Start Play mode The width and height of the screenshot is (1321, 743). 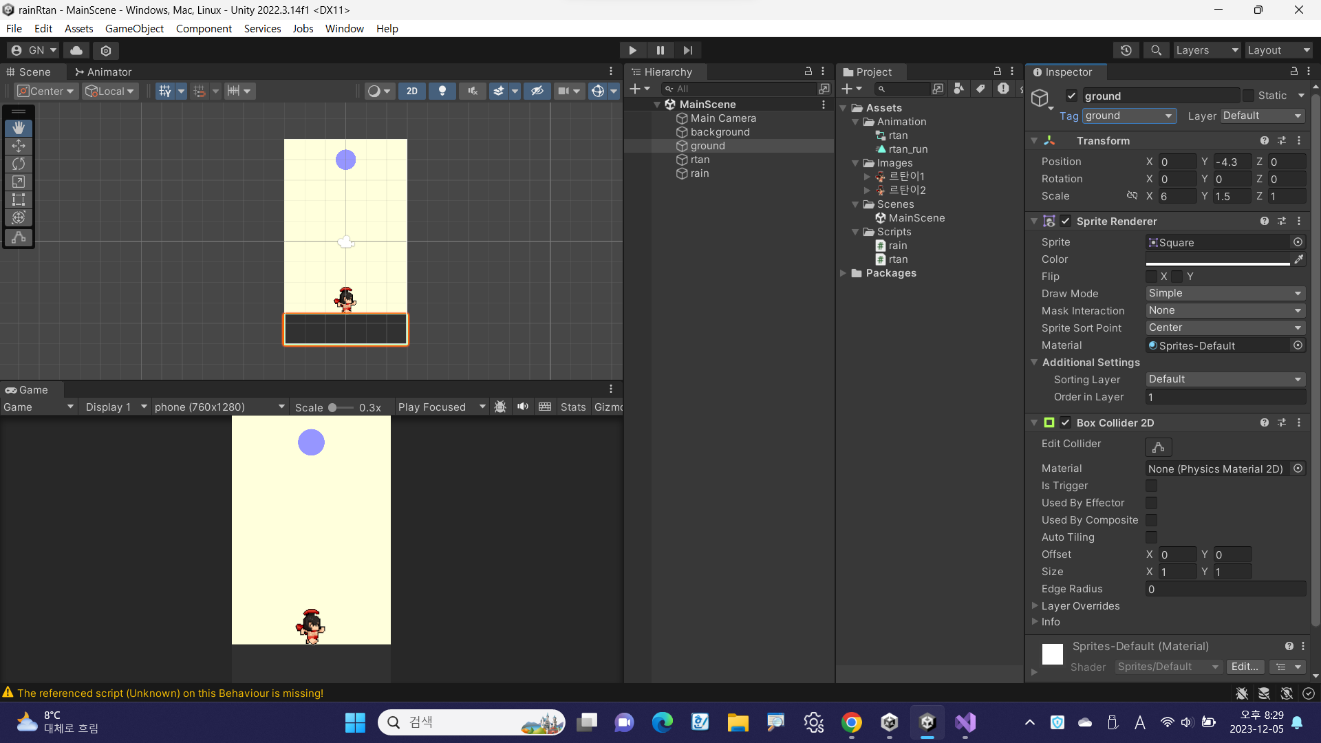click(x=632, y=50)
